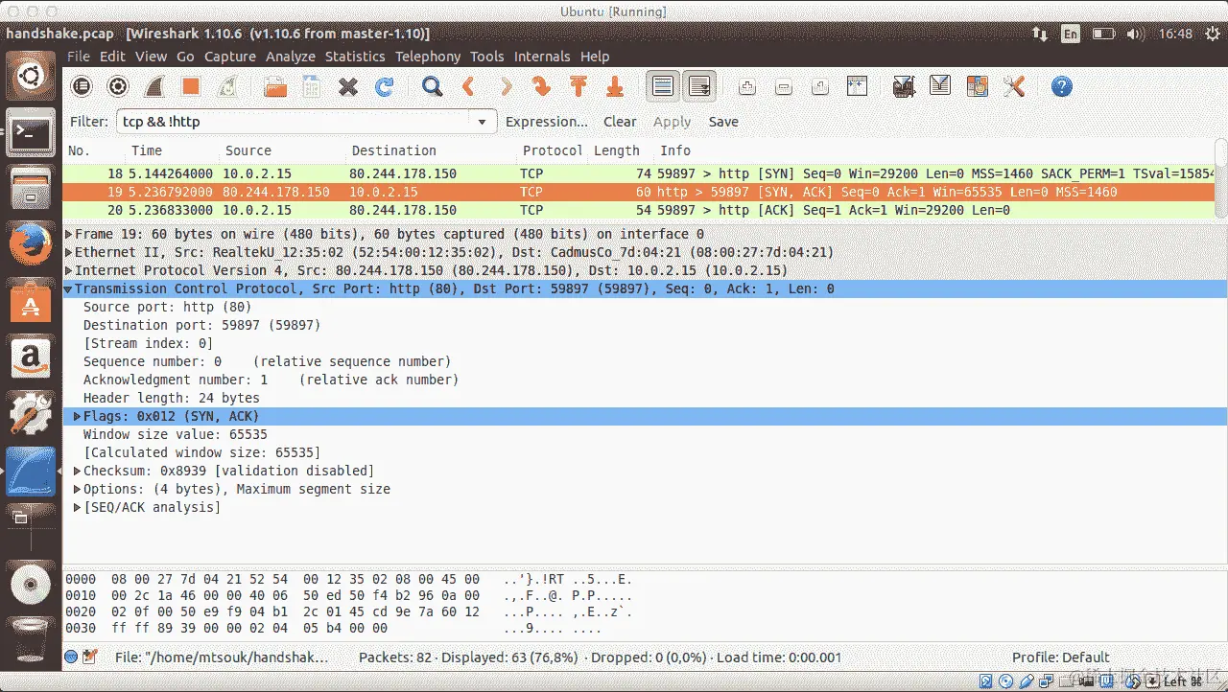The width and height of the screenshot is (1228, 692).
Task: Save the current display filter
Action: tap(723, 122)
